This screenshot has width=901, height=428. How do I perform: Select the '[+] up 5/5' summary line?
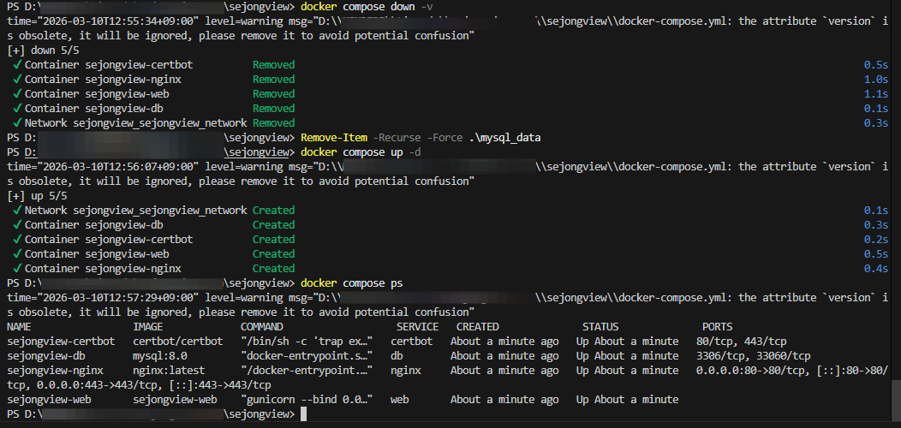(x=37, y=196)
